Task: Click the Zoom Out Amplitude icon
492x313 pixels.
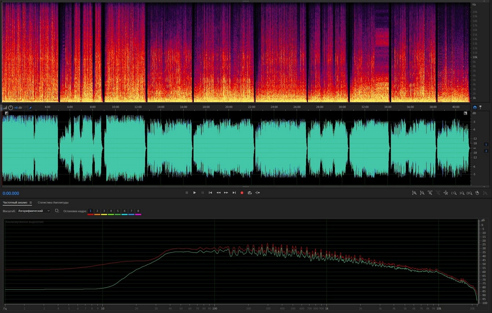Action: coord(422,193)
